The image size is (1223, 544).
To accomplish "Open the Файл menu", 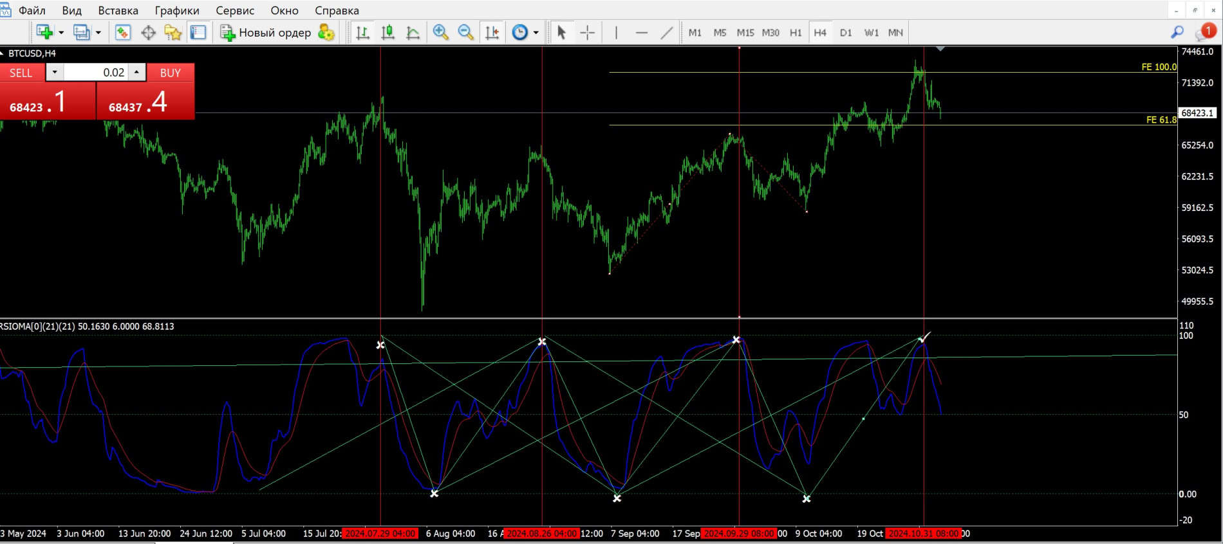I will [x=32, y=10].
